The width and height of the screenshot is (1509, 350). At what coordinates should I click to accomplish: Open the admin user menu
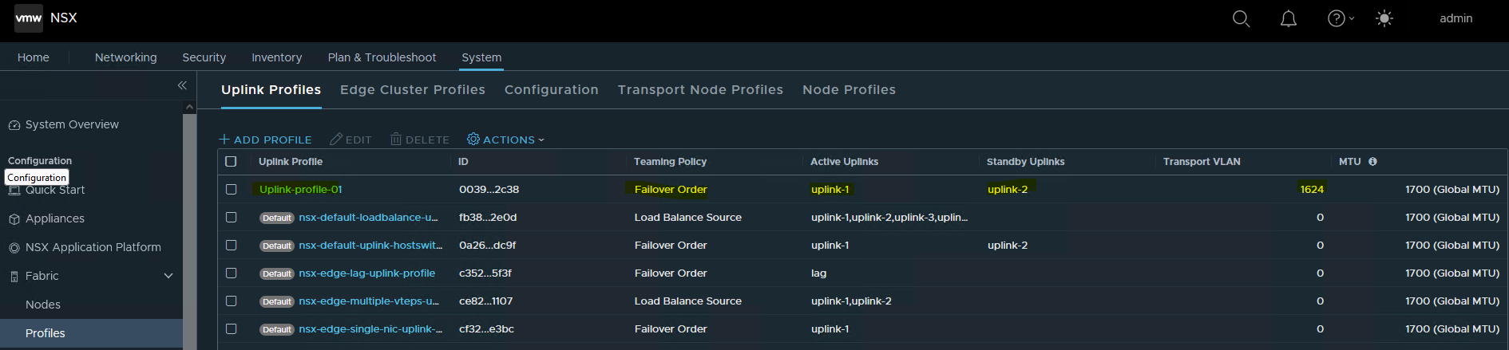tap(1456, 18)
